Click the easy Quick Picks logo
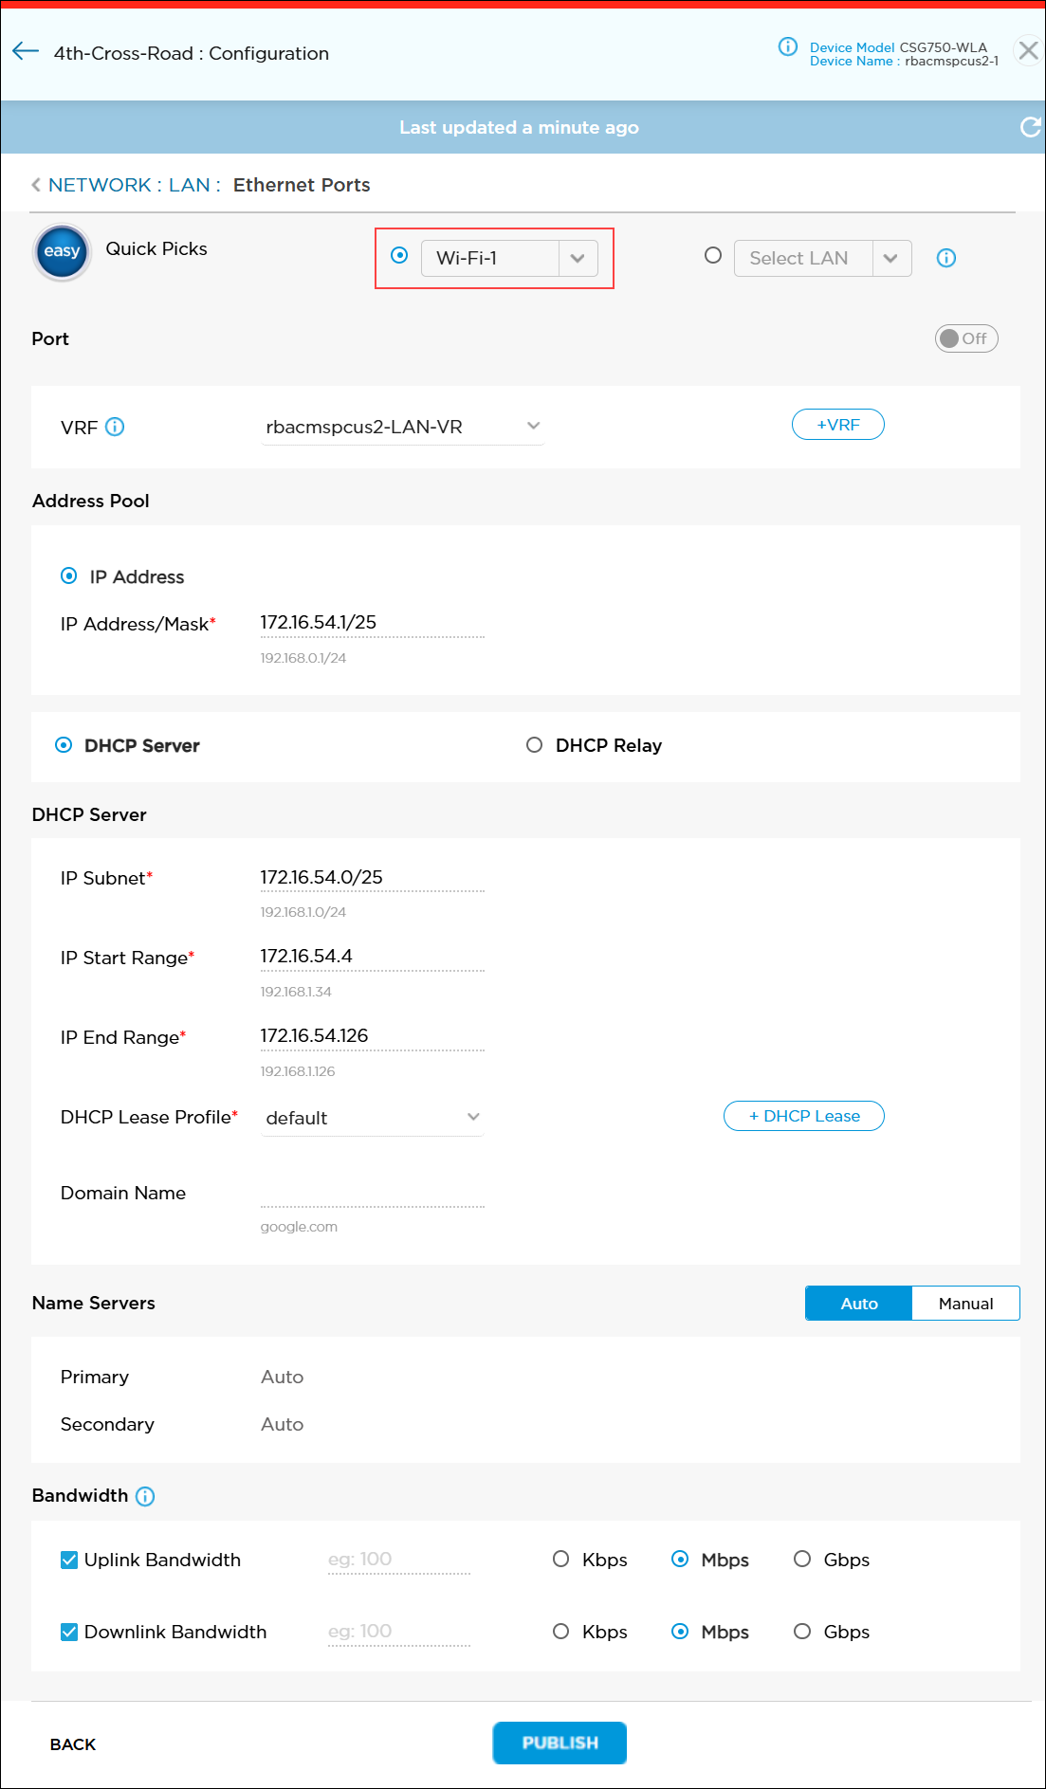Image resolution: width=1046 pixels, height=1789 pixels. (63, 252)
